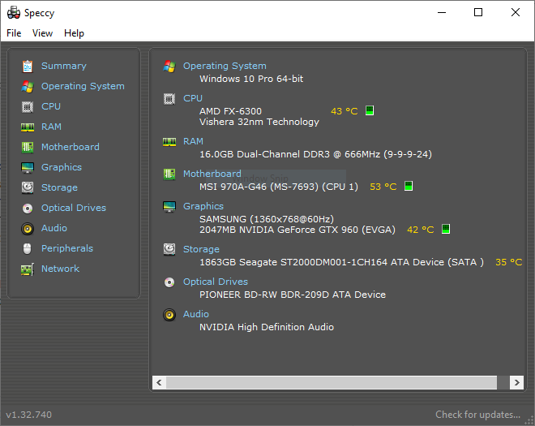Viewport: 535px width, 426px height.
Task: Click the green GPU temperature indicator icon
Action: (x=446, y=229)
